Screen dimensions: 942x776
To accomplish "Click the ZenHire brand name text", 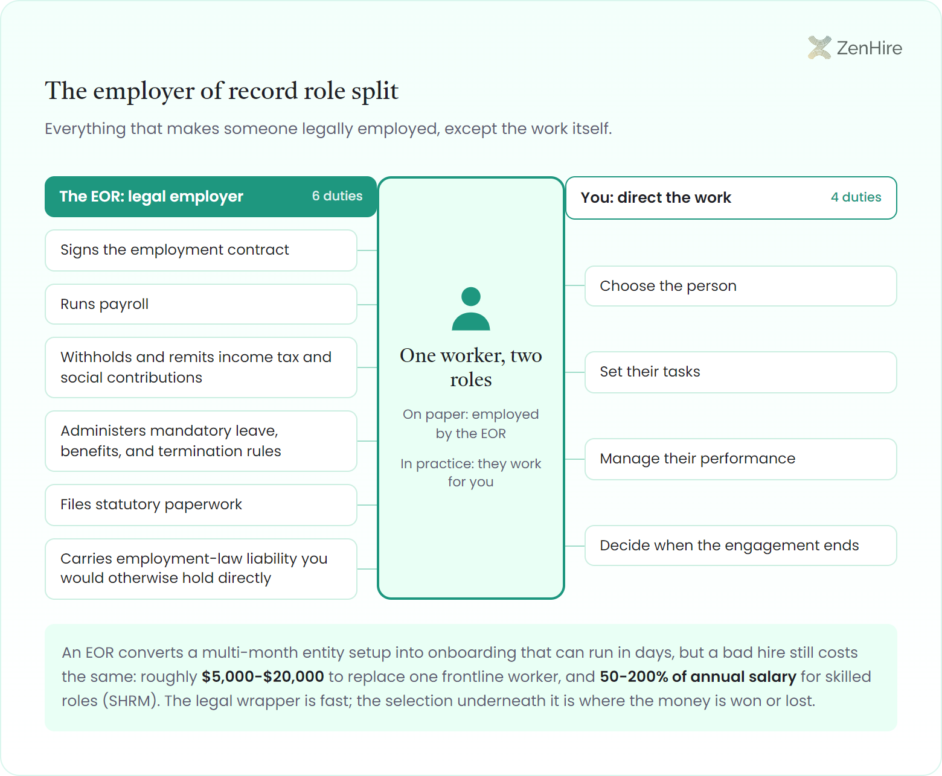I will click(x=870, y=48).
